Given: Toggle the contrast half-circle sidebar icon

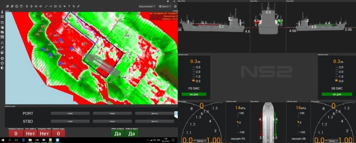Looking at the screenshot, I should [x=2, y=68].
